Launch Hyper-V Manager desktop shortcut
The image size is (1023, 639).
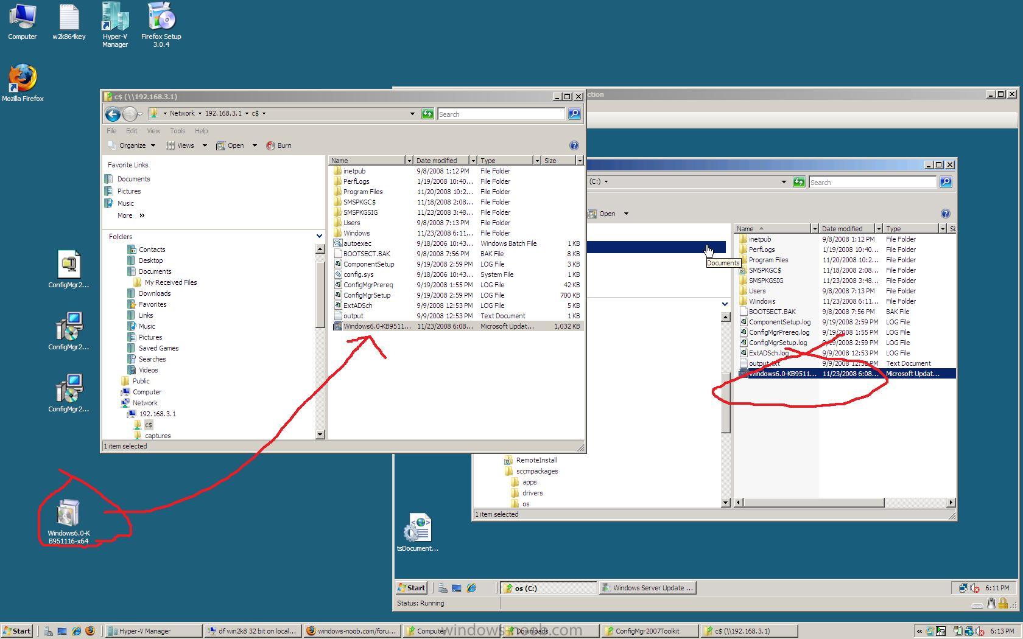tap(115, 24)
